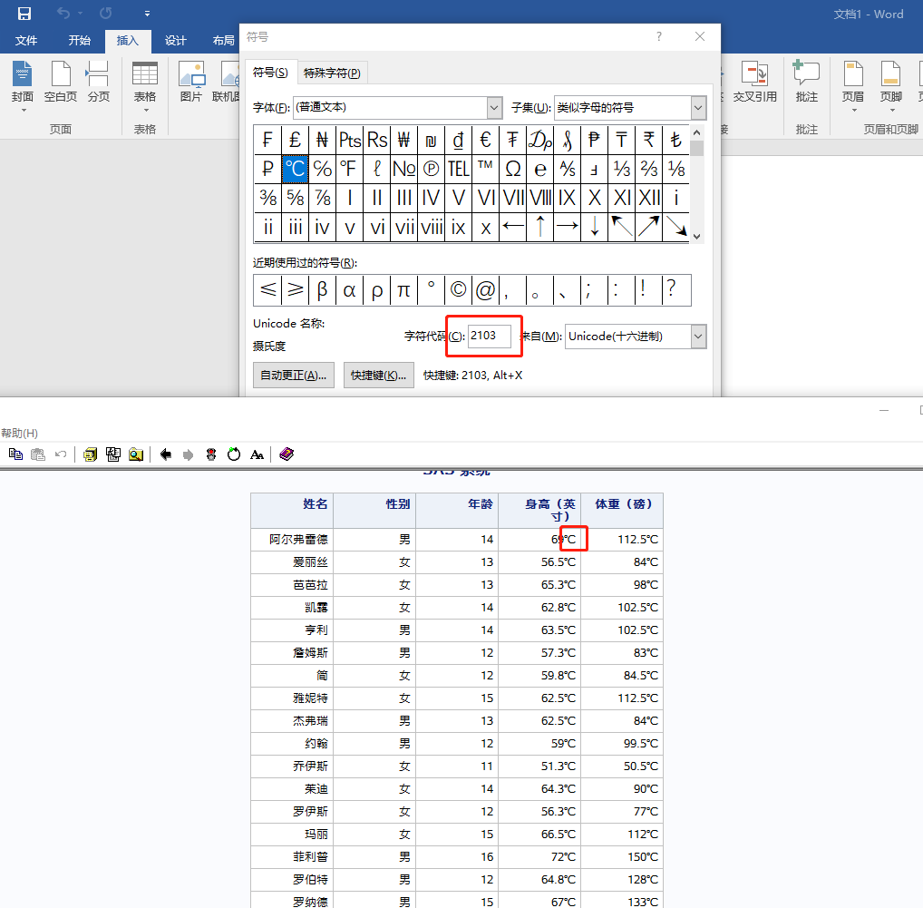Click the 自动更正 button
923x908 pixels.
coord(293,375)
